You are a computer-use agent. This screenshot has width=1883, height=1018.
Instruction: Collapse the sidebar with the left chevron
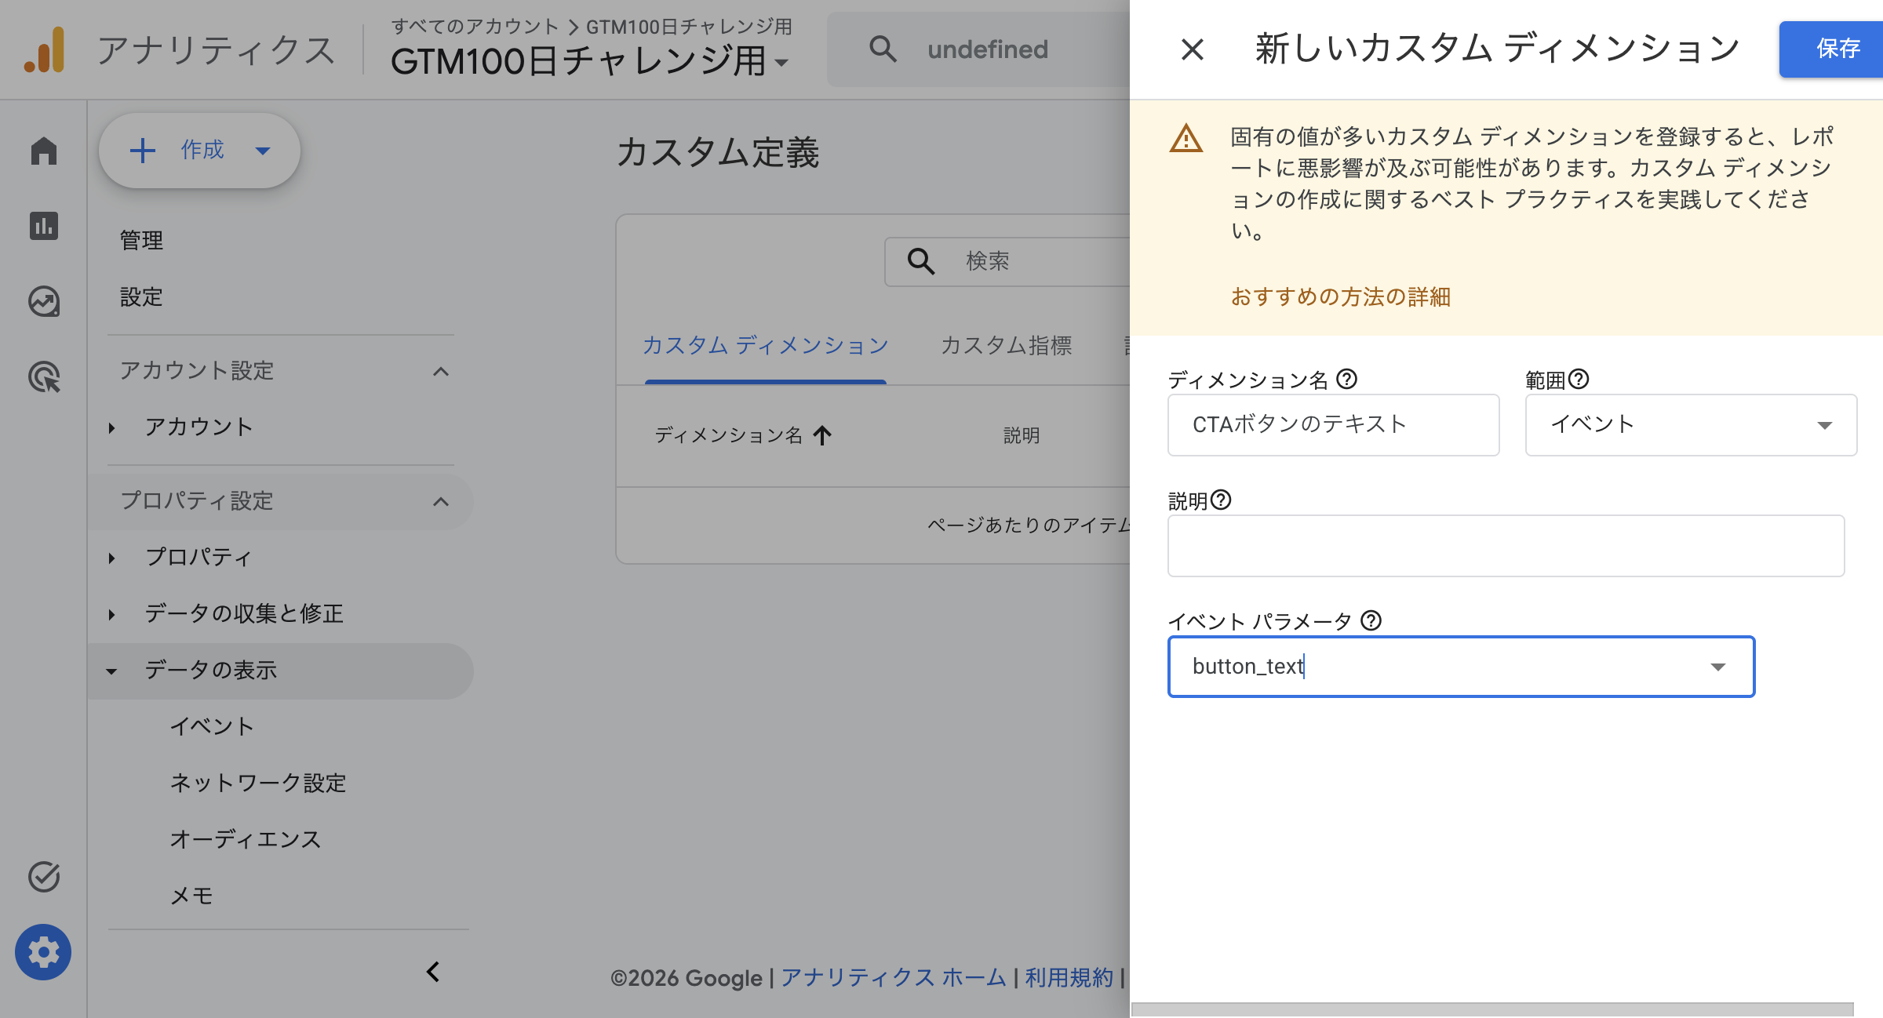433,972
